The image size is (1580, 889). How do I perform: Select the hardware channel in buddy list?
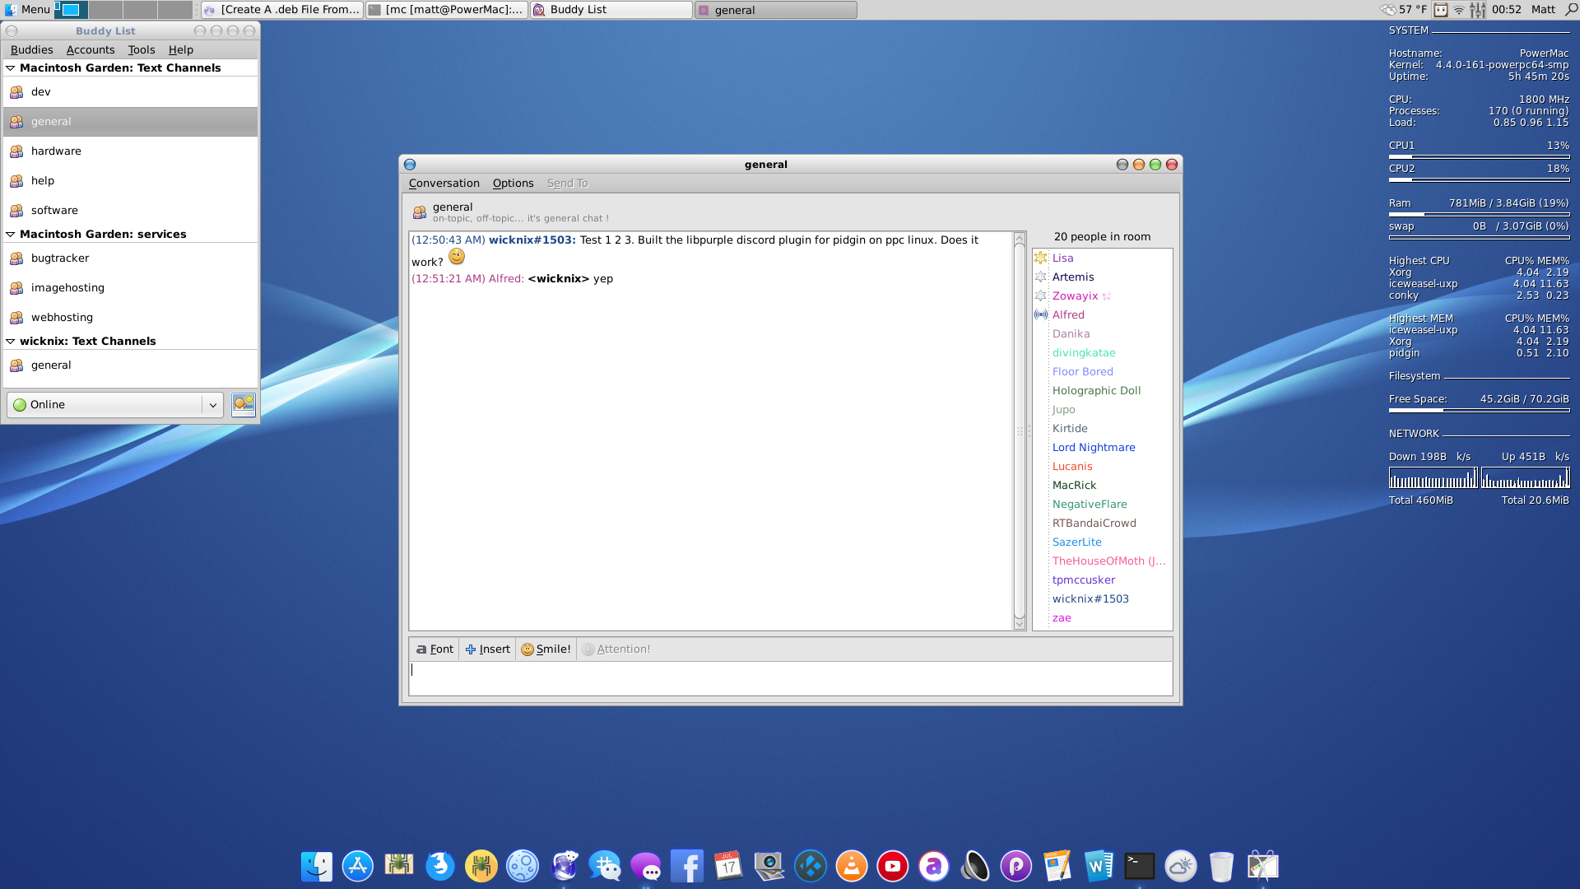pos(56,151)
